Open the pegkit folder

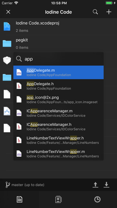tap(59, 44)
